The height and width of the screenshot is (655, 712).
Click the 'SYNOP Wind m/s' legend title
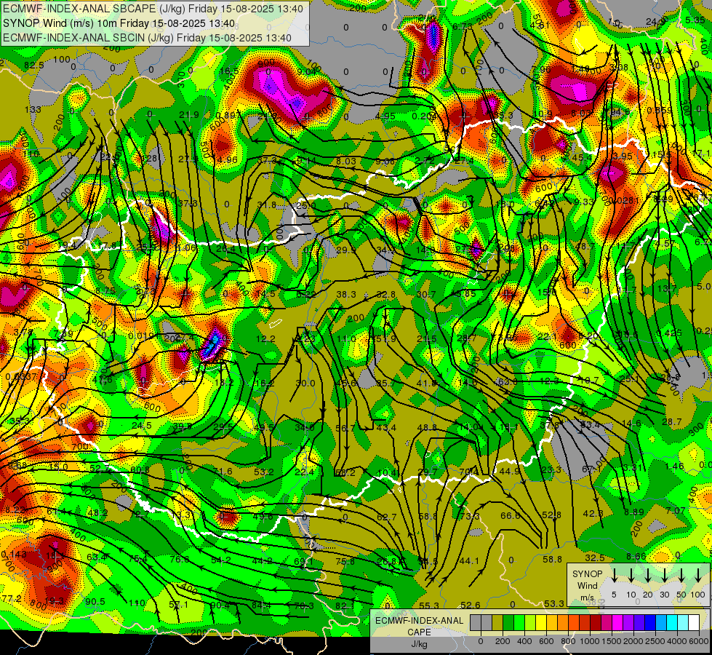587,585
